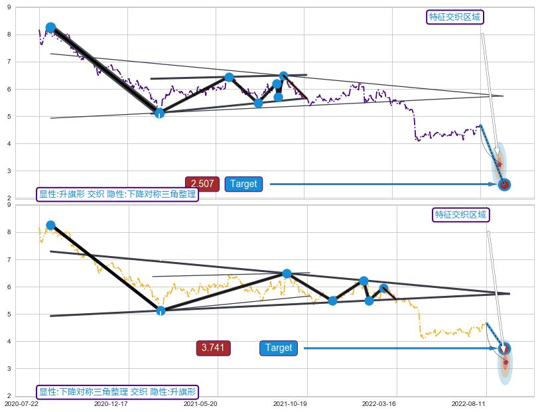
Task: Click the Target label in the top chart
Action: pyautogui.click(x=243, y=184)
